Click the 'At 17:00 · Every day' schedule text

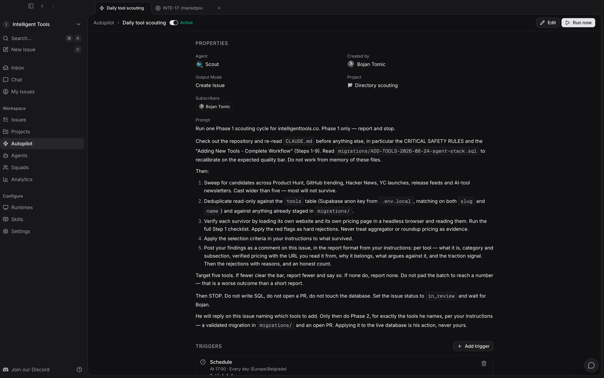click(x=248, y=369)
